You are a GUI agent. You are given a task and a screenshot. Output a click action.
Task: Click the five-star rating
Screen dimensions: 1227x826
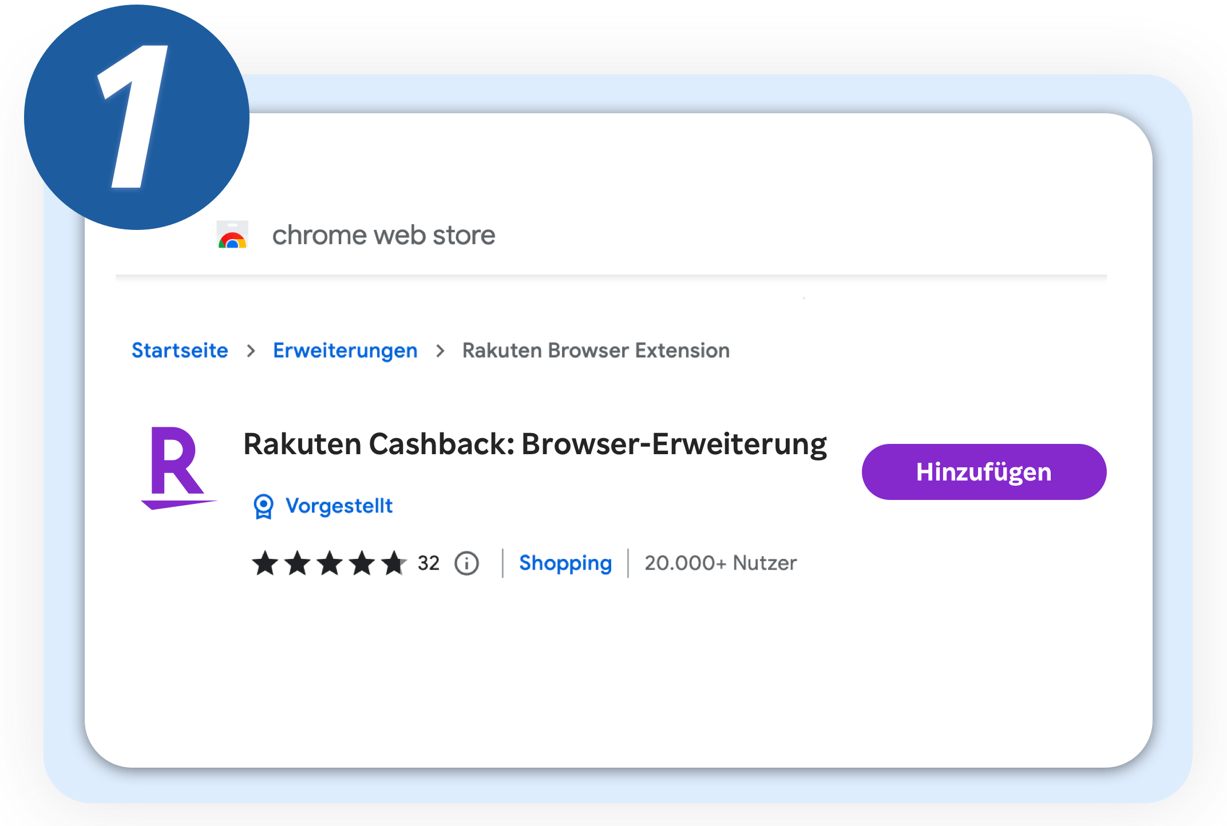[x=330, y=563]
